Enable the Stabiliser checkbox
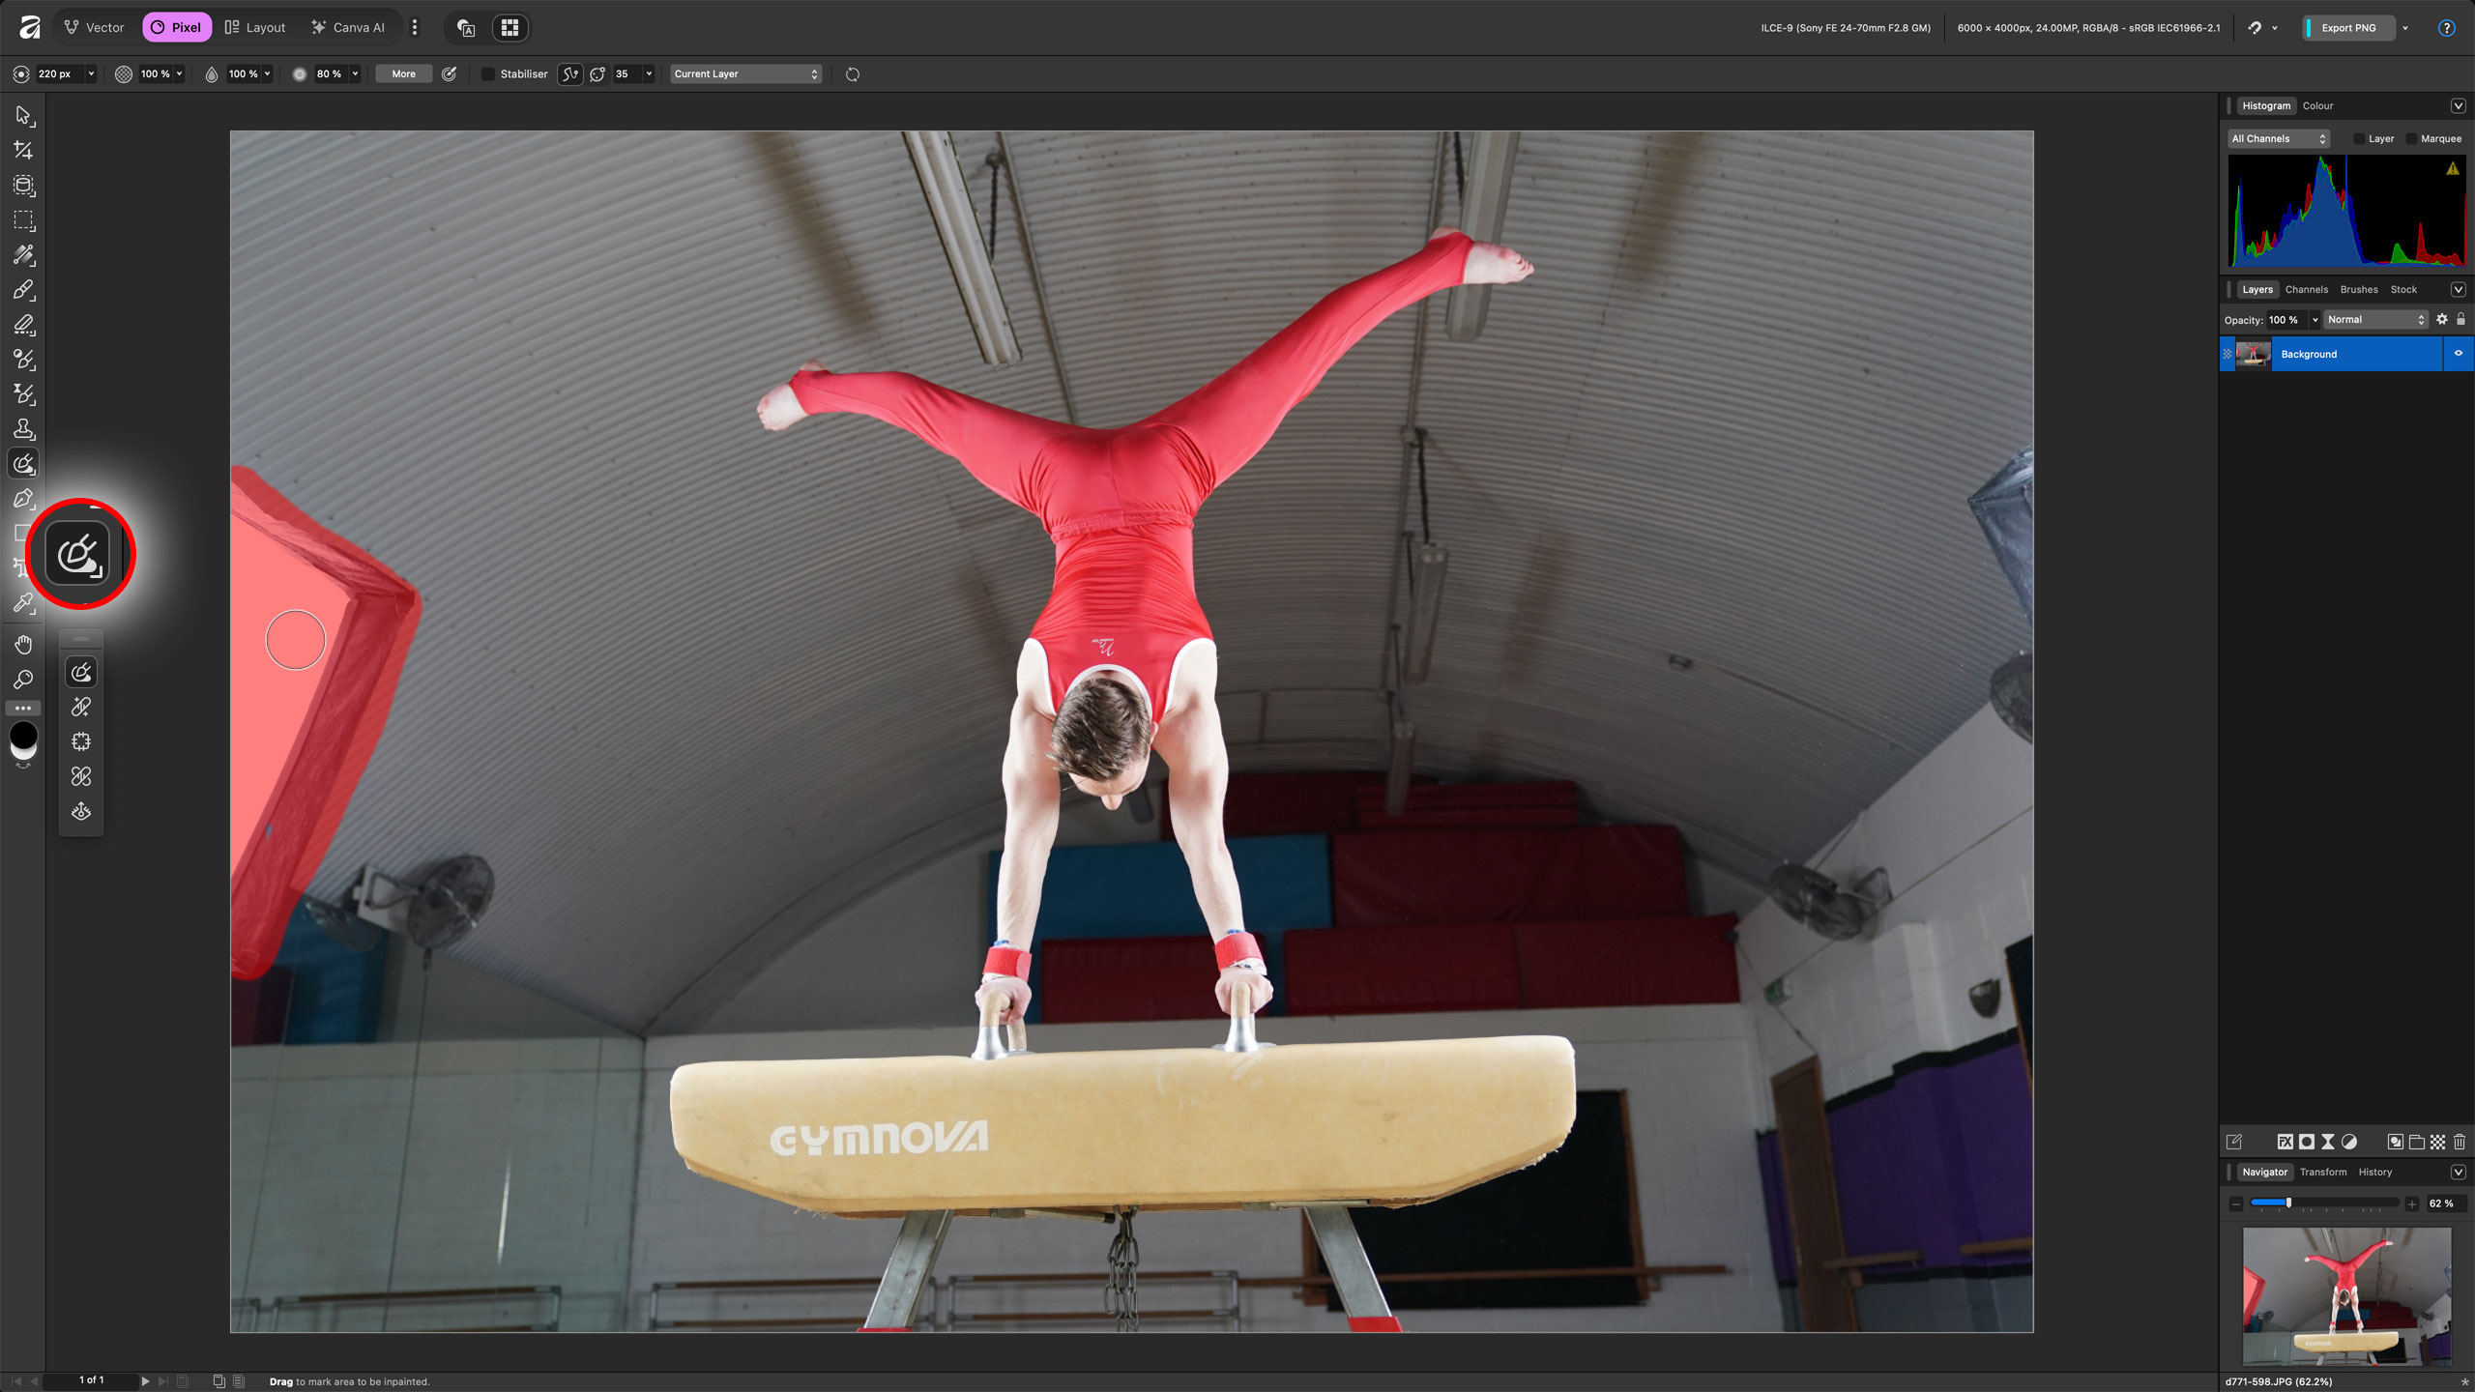Image resolution: width=2475 pixels, height=1392 pixels. [x=488, y=74]
